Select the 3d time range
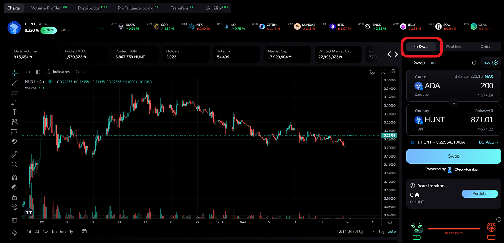This screenshot has height=243, width=504. pyautogui.click(x=37, y=232)
